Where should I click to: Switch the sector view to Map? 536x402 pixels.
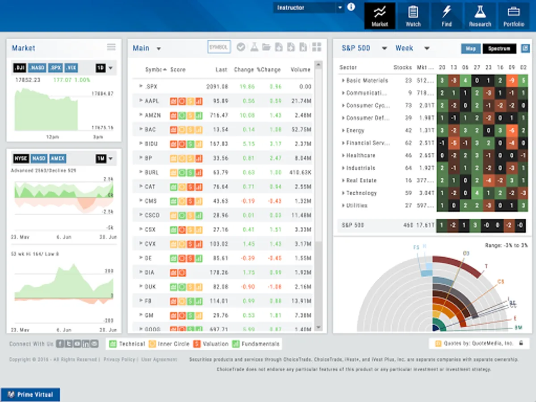[470, 49]
